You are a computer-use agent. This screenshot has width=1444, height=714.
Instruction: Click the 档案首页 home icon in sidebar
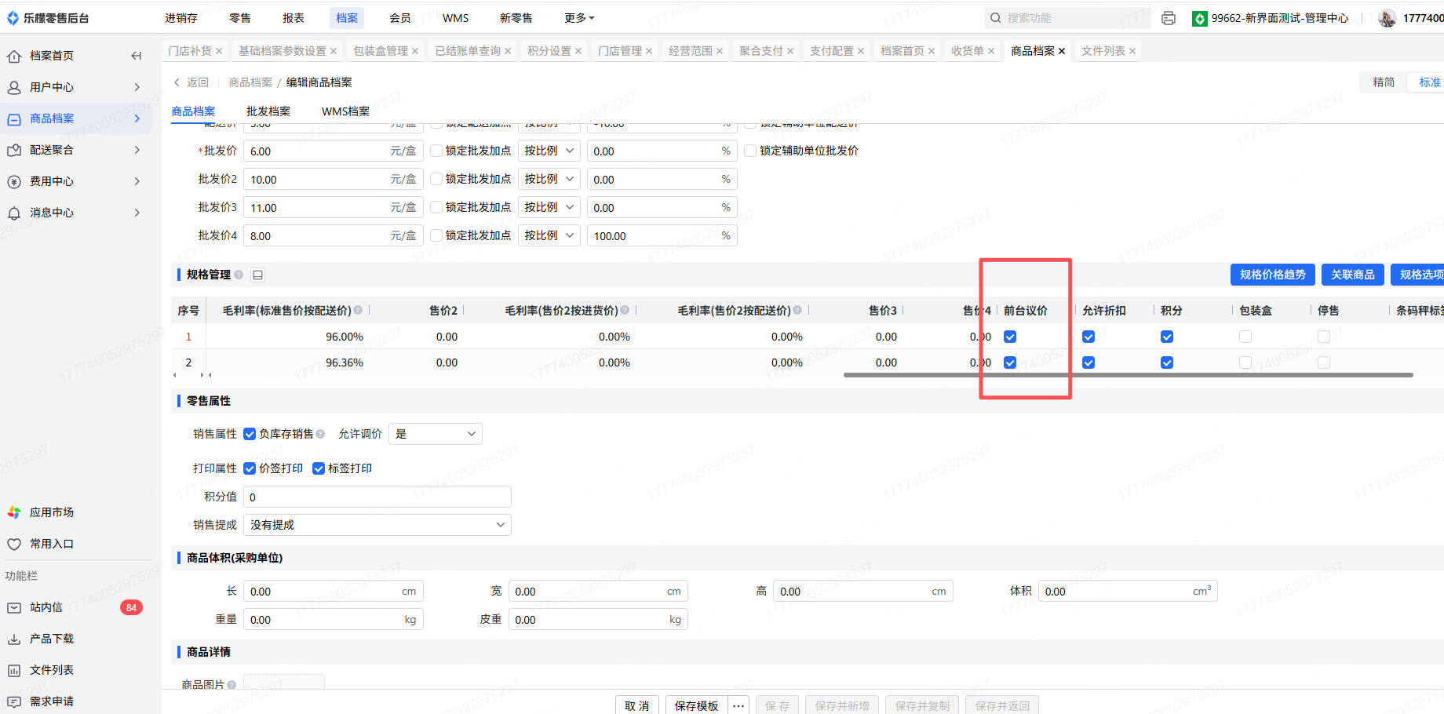coord(14,56)
